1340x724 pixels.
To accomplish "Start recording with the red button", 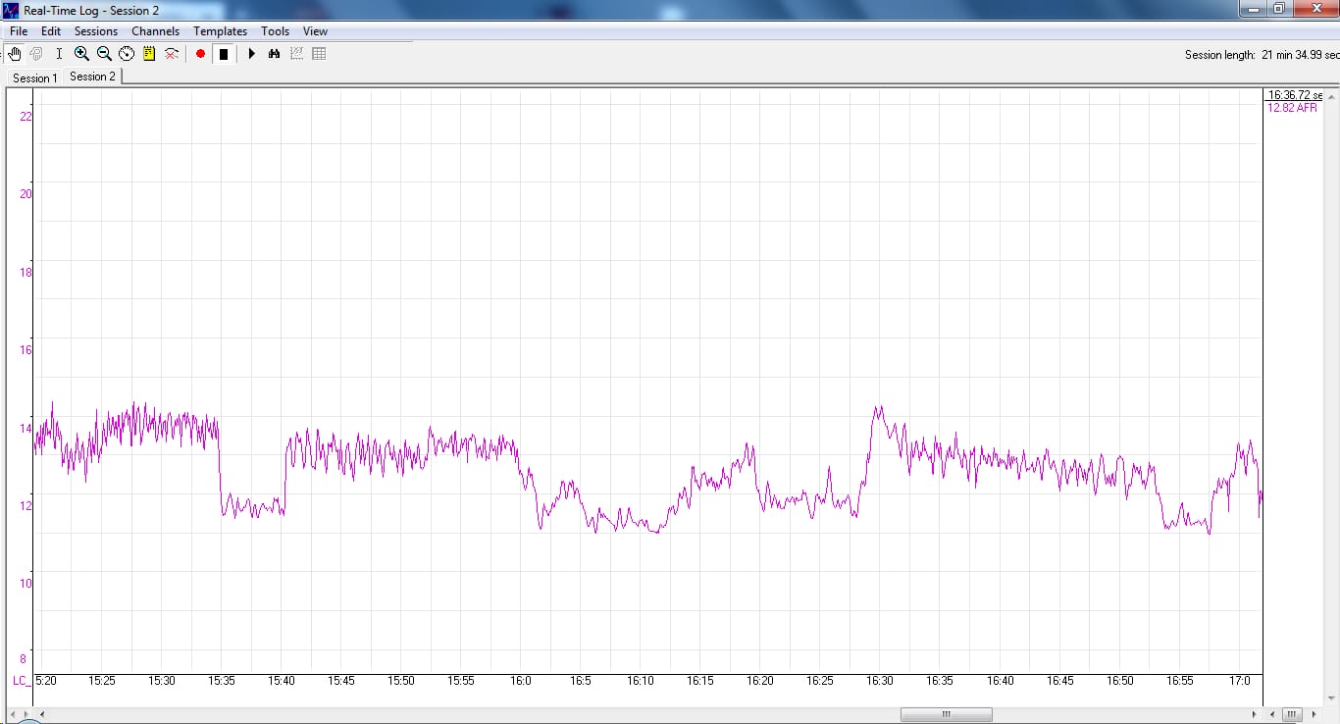I will (200, 54).
